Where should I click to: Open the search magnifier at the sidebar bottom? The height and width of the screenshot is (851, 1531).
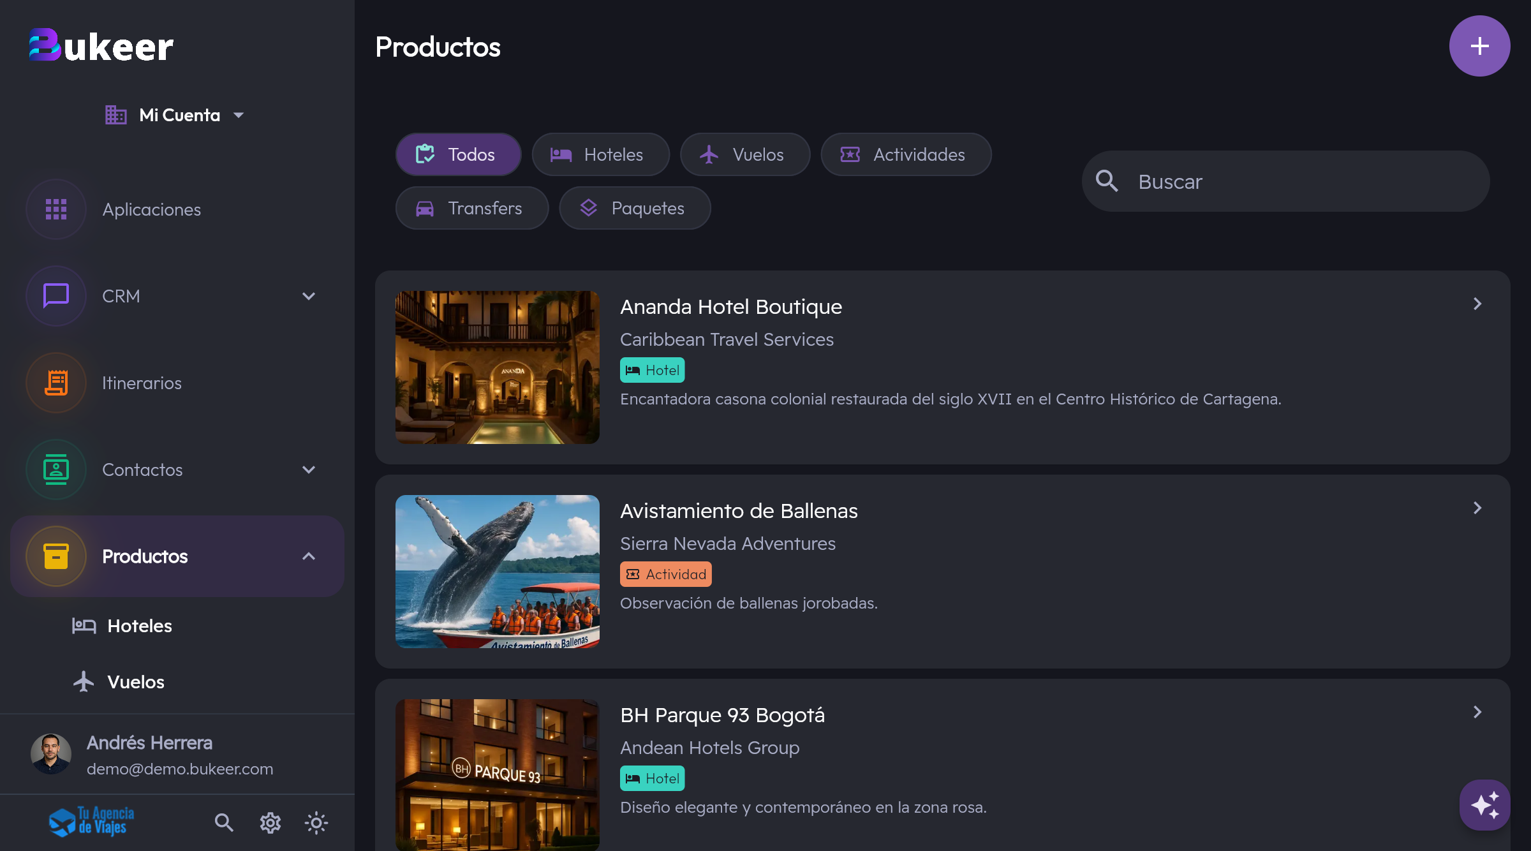(224, 823)
